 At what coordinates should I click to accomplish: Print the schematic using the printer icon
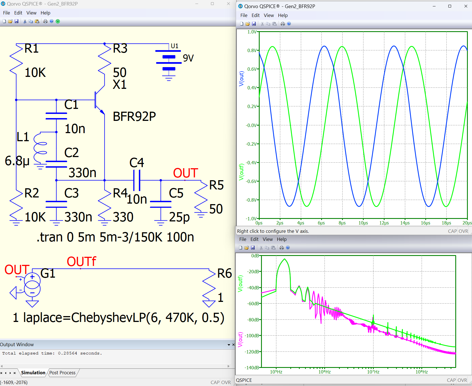click(45, 21)
